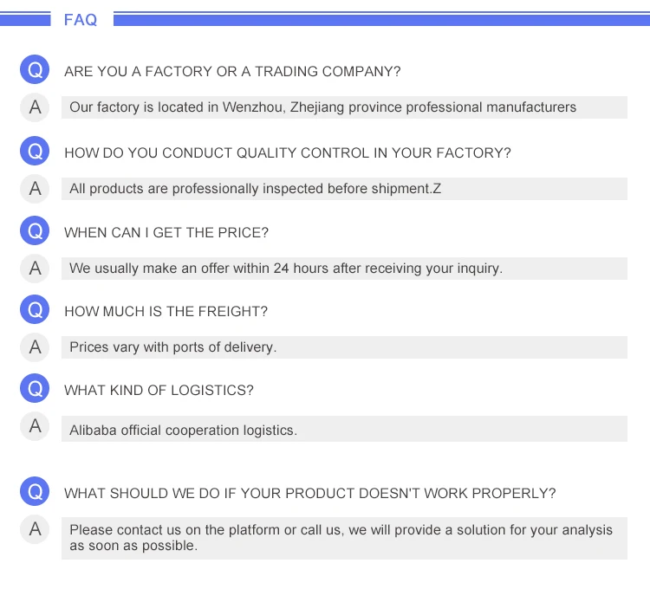Viewport: 650px width, 596px height.
Task: Click the Q icon beside the product doesn't work question
Action: 35,493
